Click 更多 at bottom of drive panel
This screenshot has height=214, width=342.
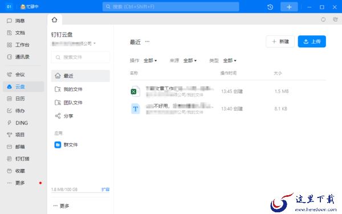(x=61, y=206)
